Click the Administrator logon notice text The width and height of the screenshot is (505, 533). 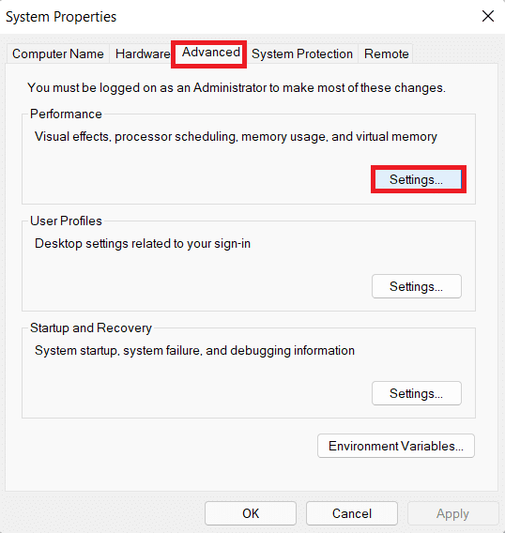237,87
